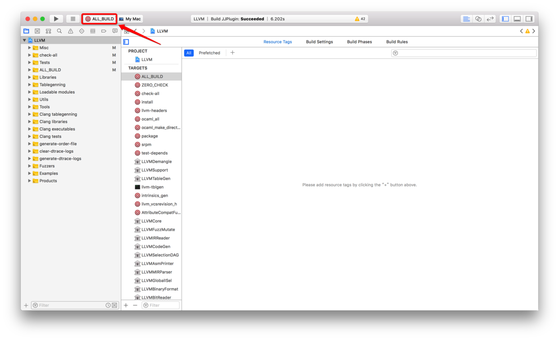Open the Report navigator
Image resolution: width=559 pixels, height=340 pixels.
[115, 31]
